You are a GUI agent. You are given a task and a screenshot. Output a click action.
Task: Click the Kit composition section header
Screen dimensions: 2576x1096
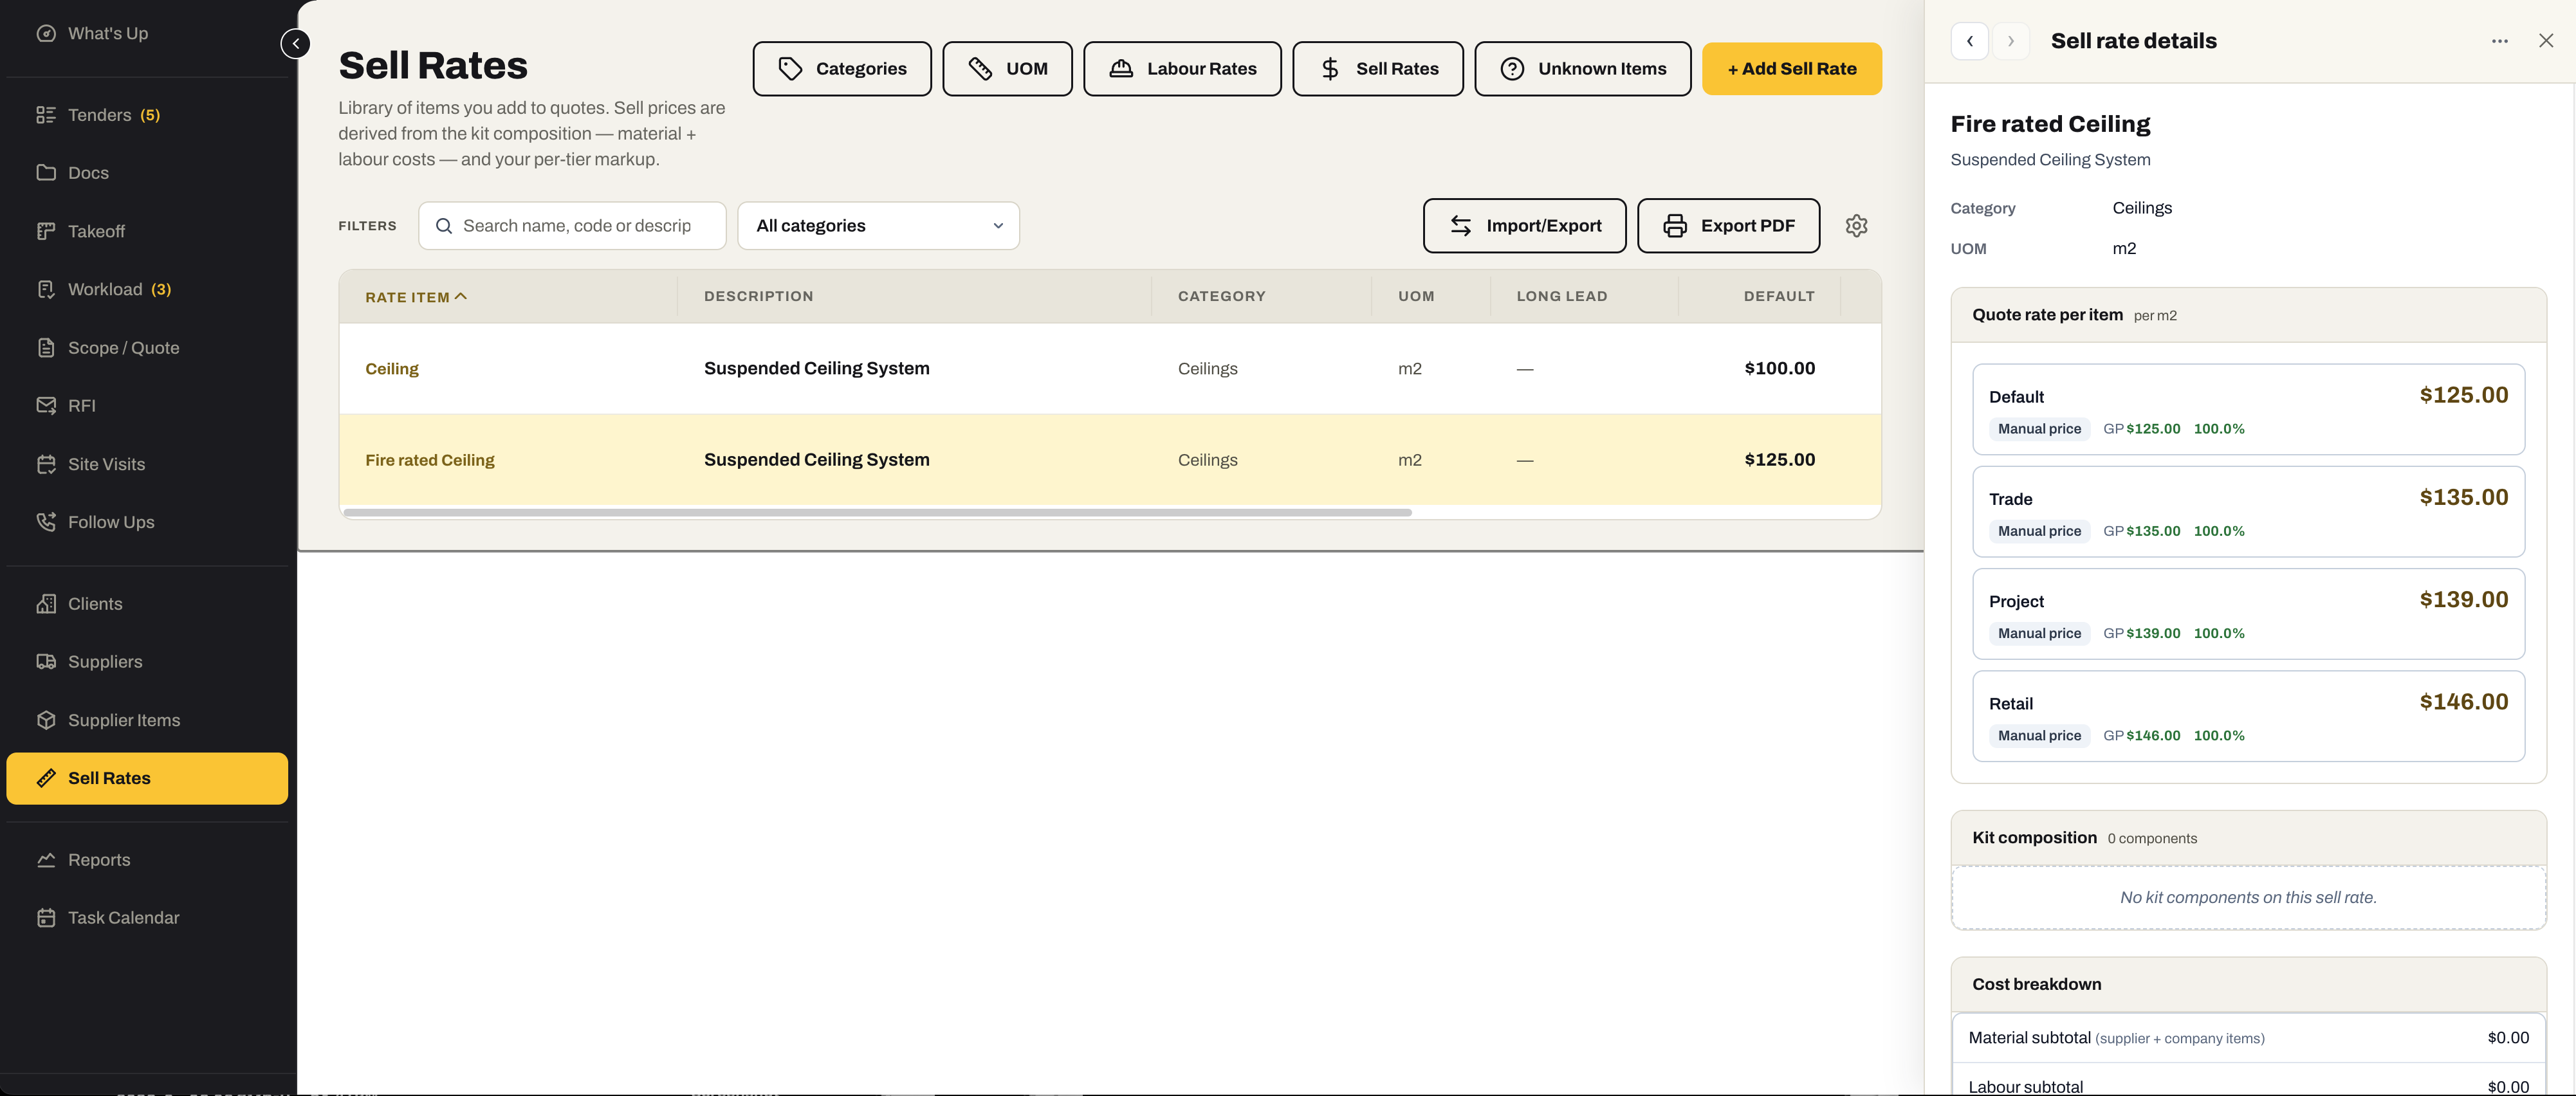2248,838
